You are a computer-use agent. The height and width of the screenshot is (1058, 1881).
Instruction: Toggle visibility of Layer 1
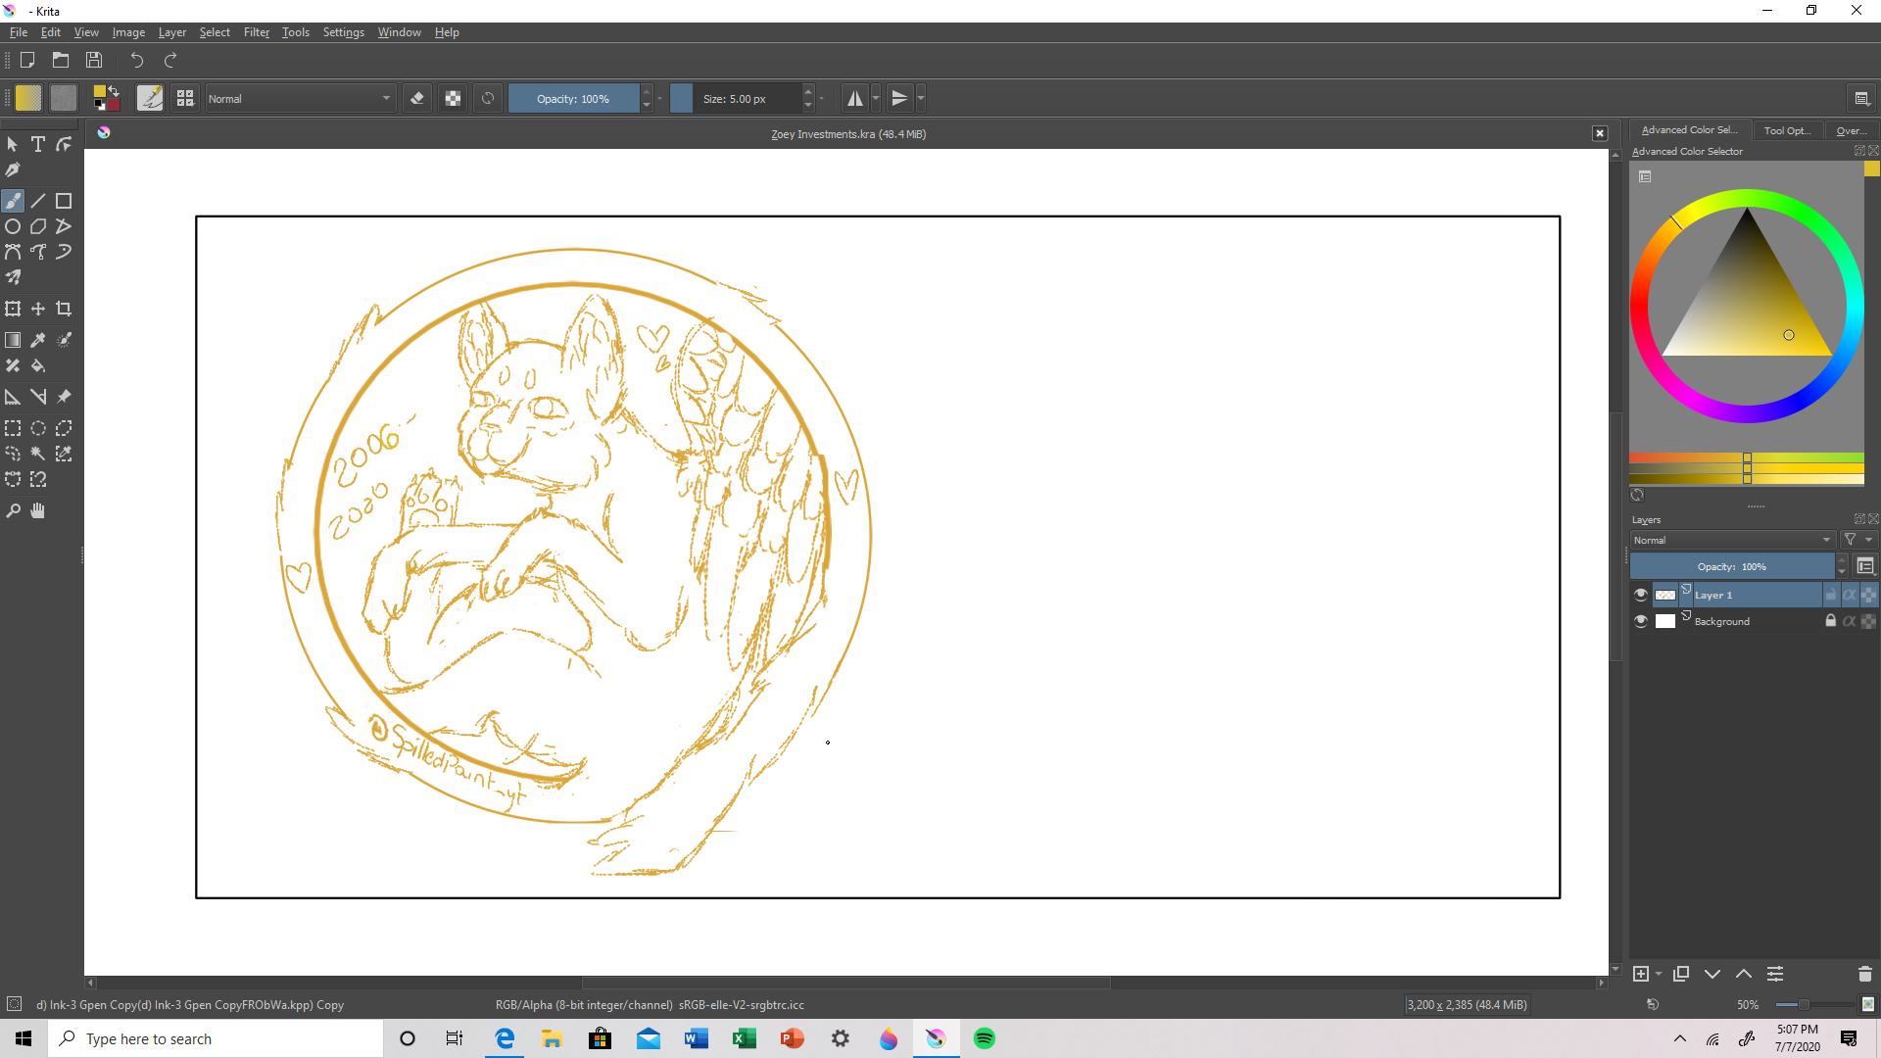pyautogui.click(x=1641, y=595)
